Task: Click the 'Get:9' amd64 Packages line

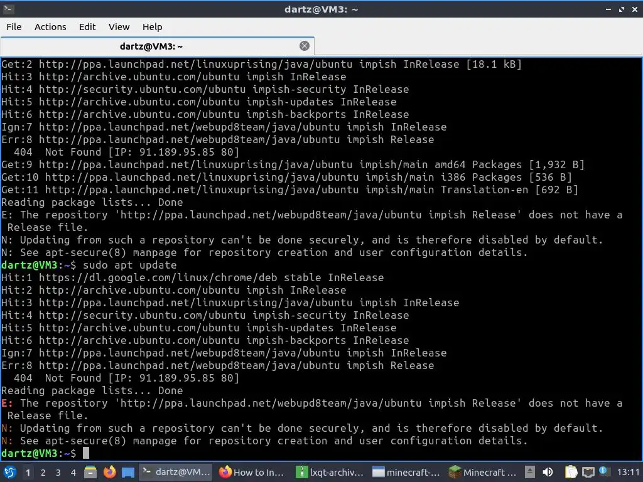Action: (x=293, y=165)
